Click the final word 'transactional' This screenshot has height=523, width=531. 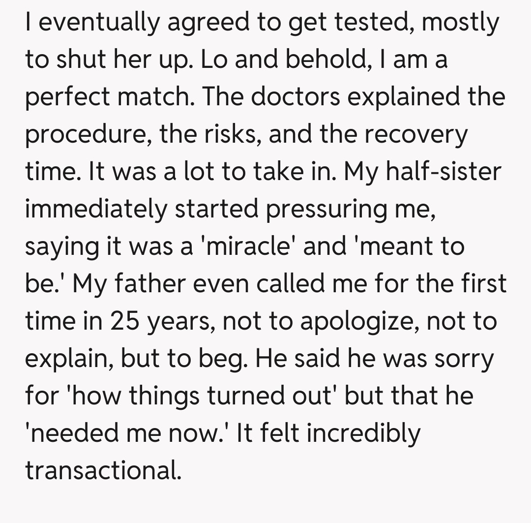(x=102, y=470)
